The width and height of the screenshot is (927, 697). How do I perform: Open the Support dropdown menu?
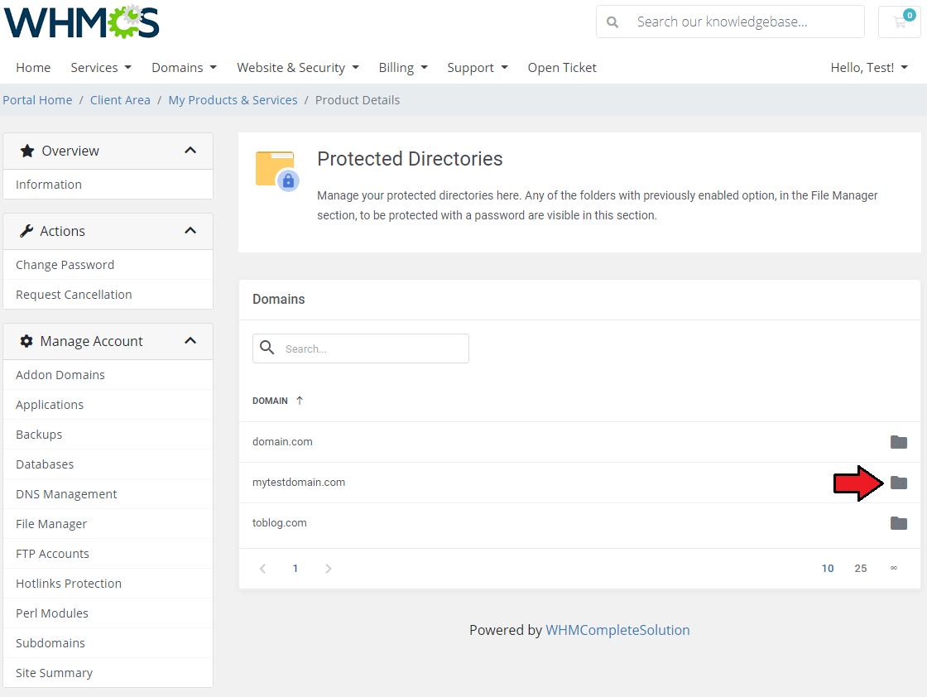[x=478, y=67]
